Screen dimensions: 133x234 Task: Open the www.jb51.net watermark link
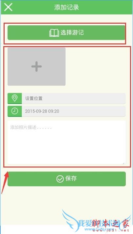(x=111, y=230)
